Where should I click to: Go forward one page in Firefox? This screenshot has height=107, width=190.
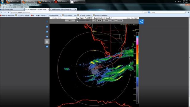5,12
